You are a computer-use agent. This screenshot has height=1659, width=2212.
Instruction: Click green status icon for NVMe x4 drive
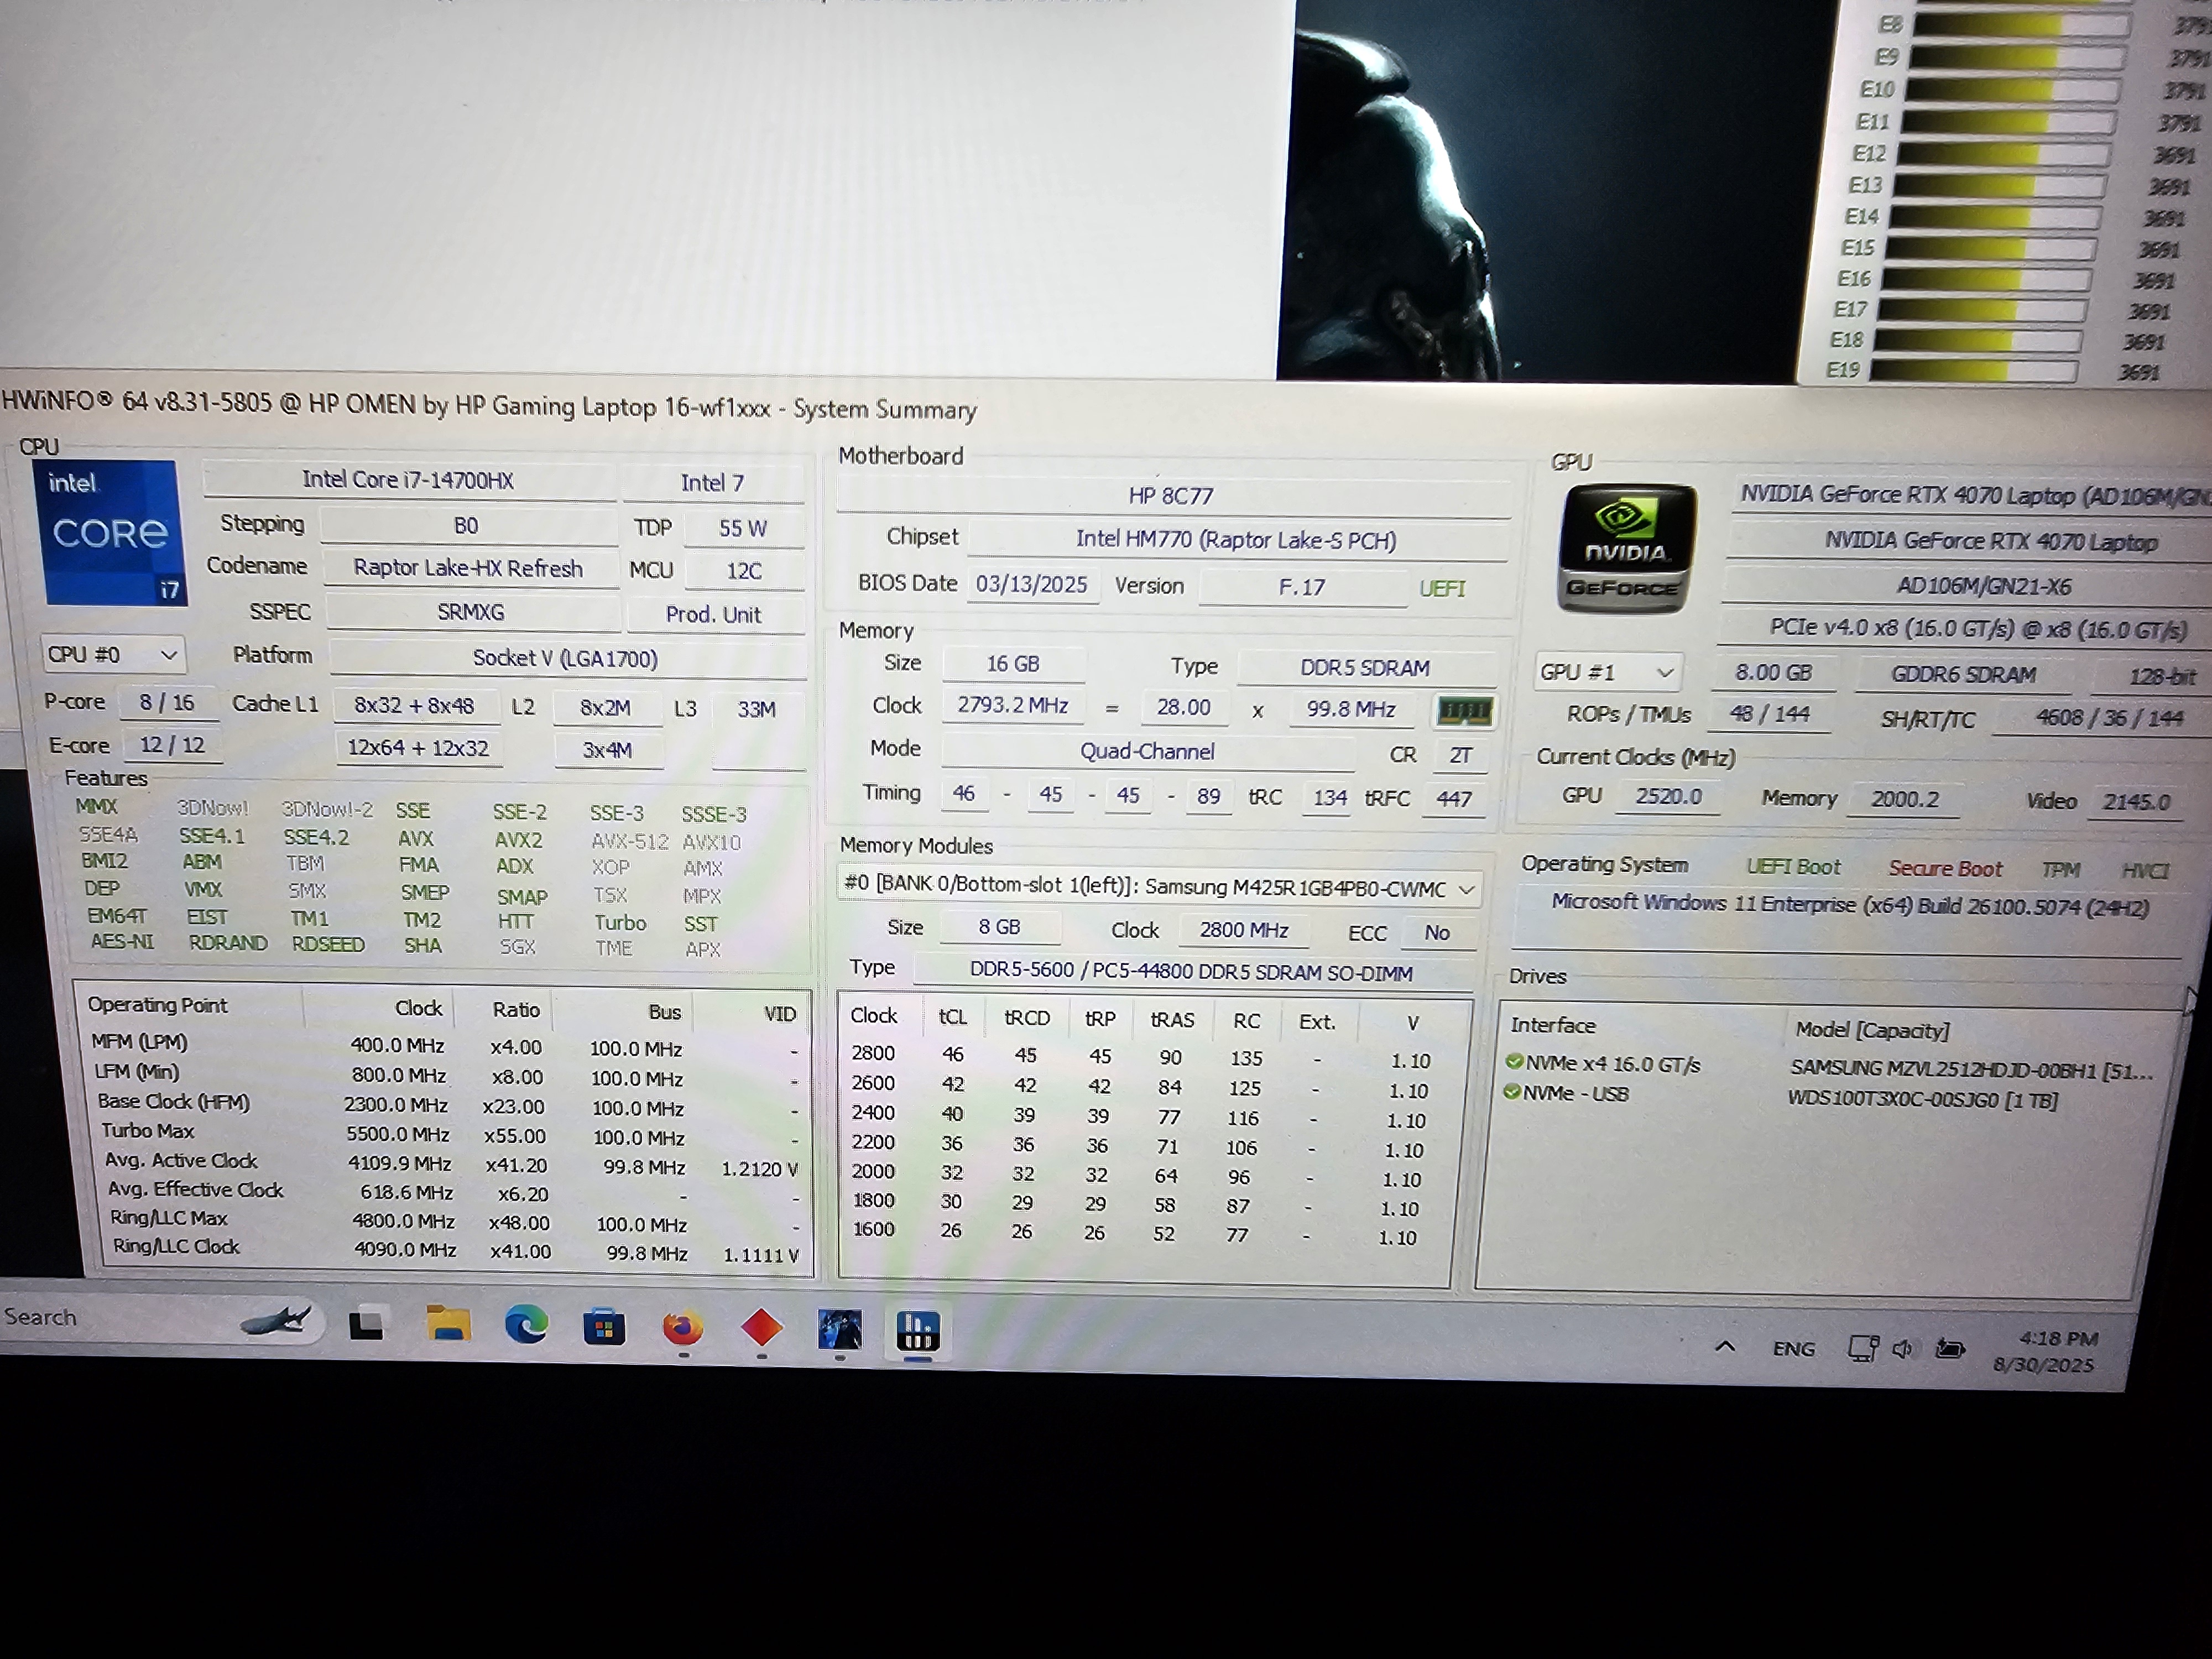point(1514,1061)
